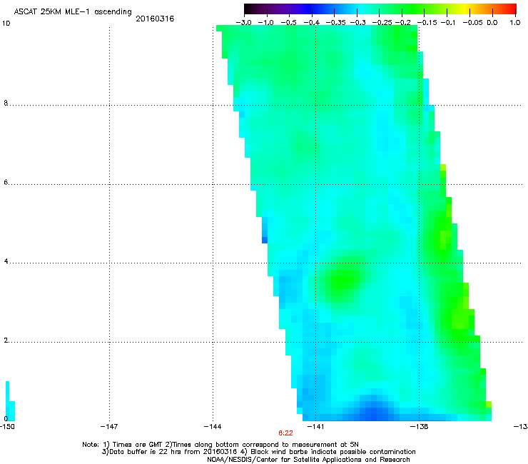Click the color bar label -0.05
Viewport: 528px width, 464px height.
point(473,23)
